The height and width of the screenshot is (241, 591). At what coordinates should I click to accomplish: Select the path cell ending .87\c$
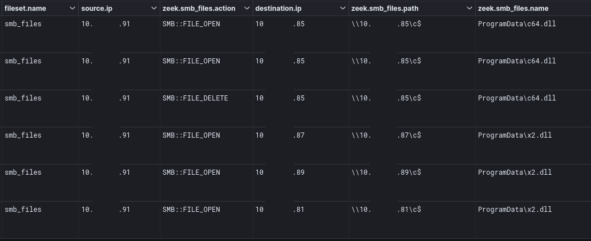coord(412,145)
